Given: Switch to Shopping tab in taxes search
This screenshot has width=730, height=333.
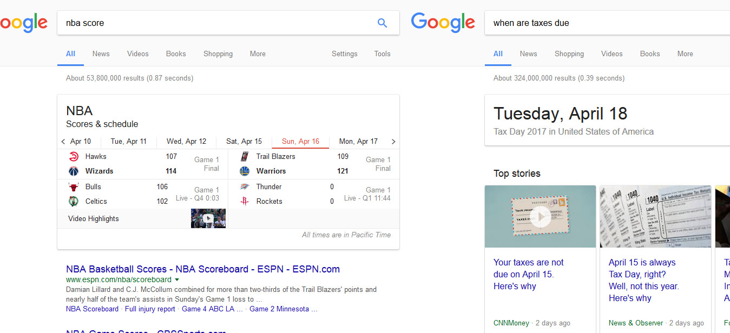Looking at the screenshot, I should [569, 54].
